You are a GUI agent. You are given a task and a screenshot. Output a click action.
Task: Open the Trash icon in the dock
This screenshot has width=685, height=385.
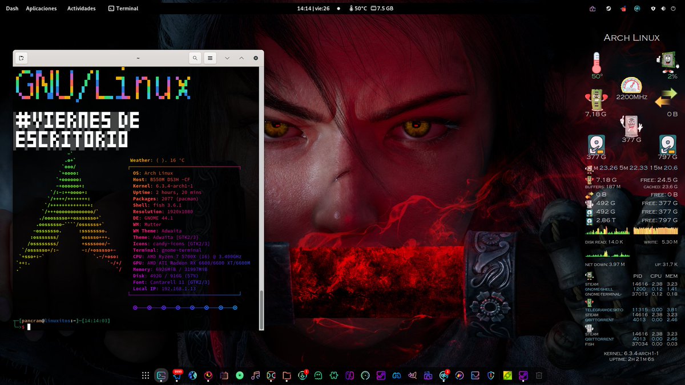[538, 375]
